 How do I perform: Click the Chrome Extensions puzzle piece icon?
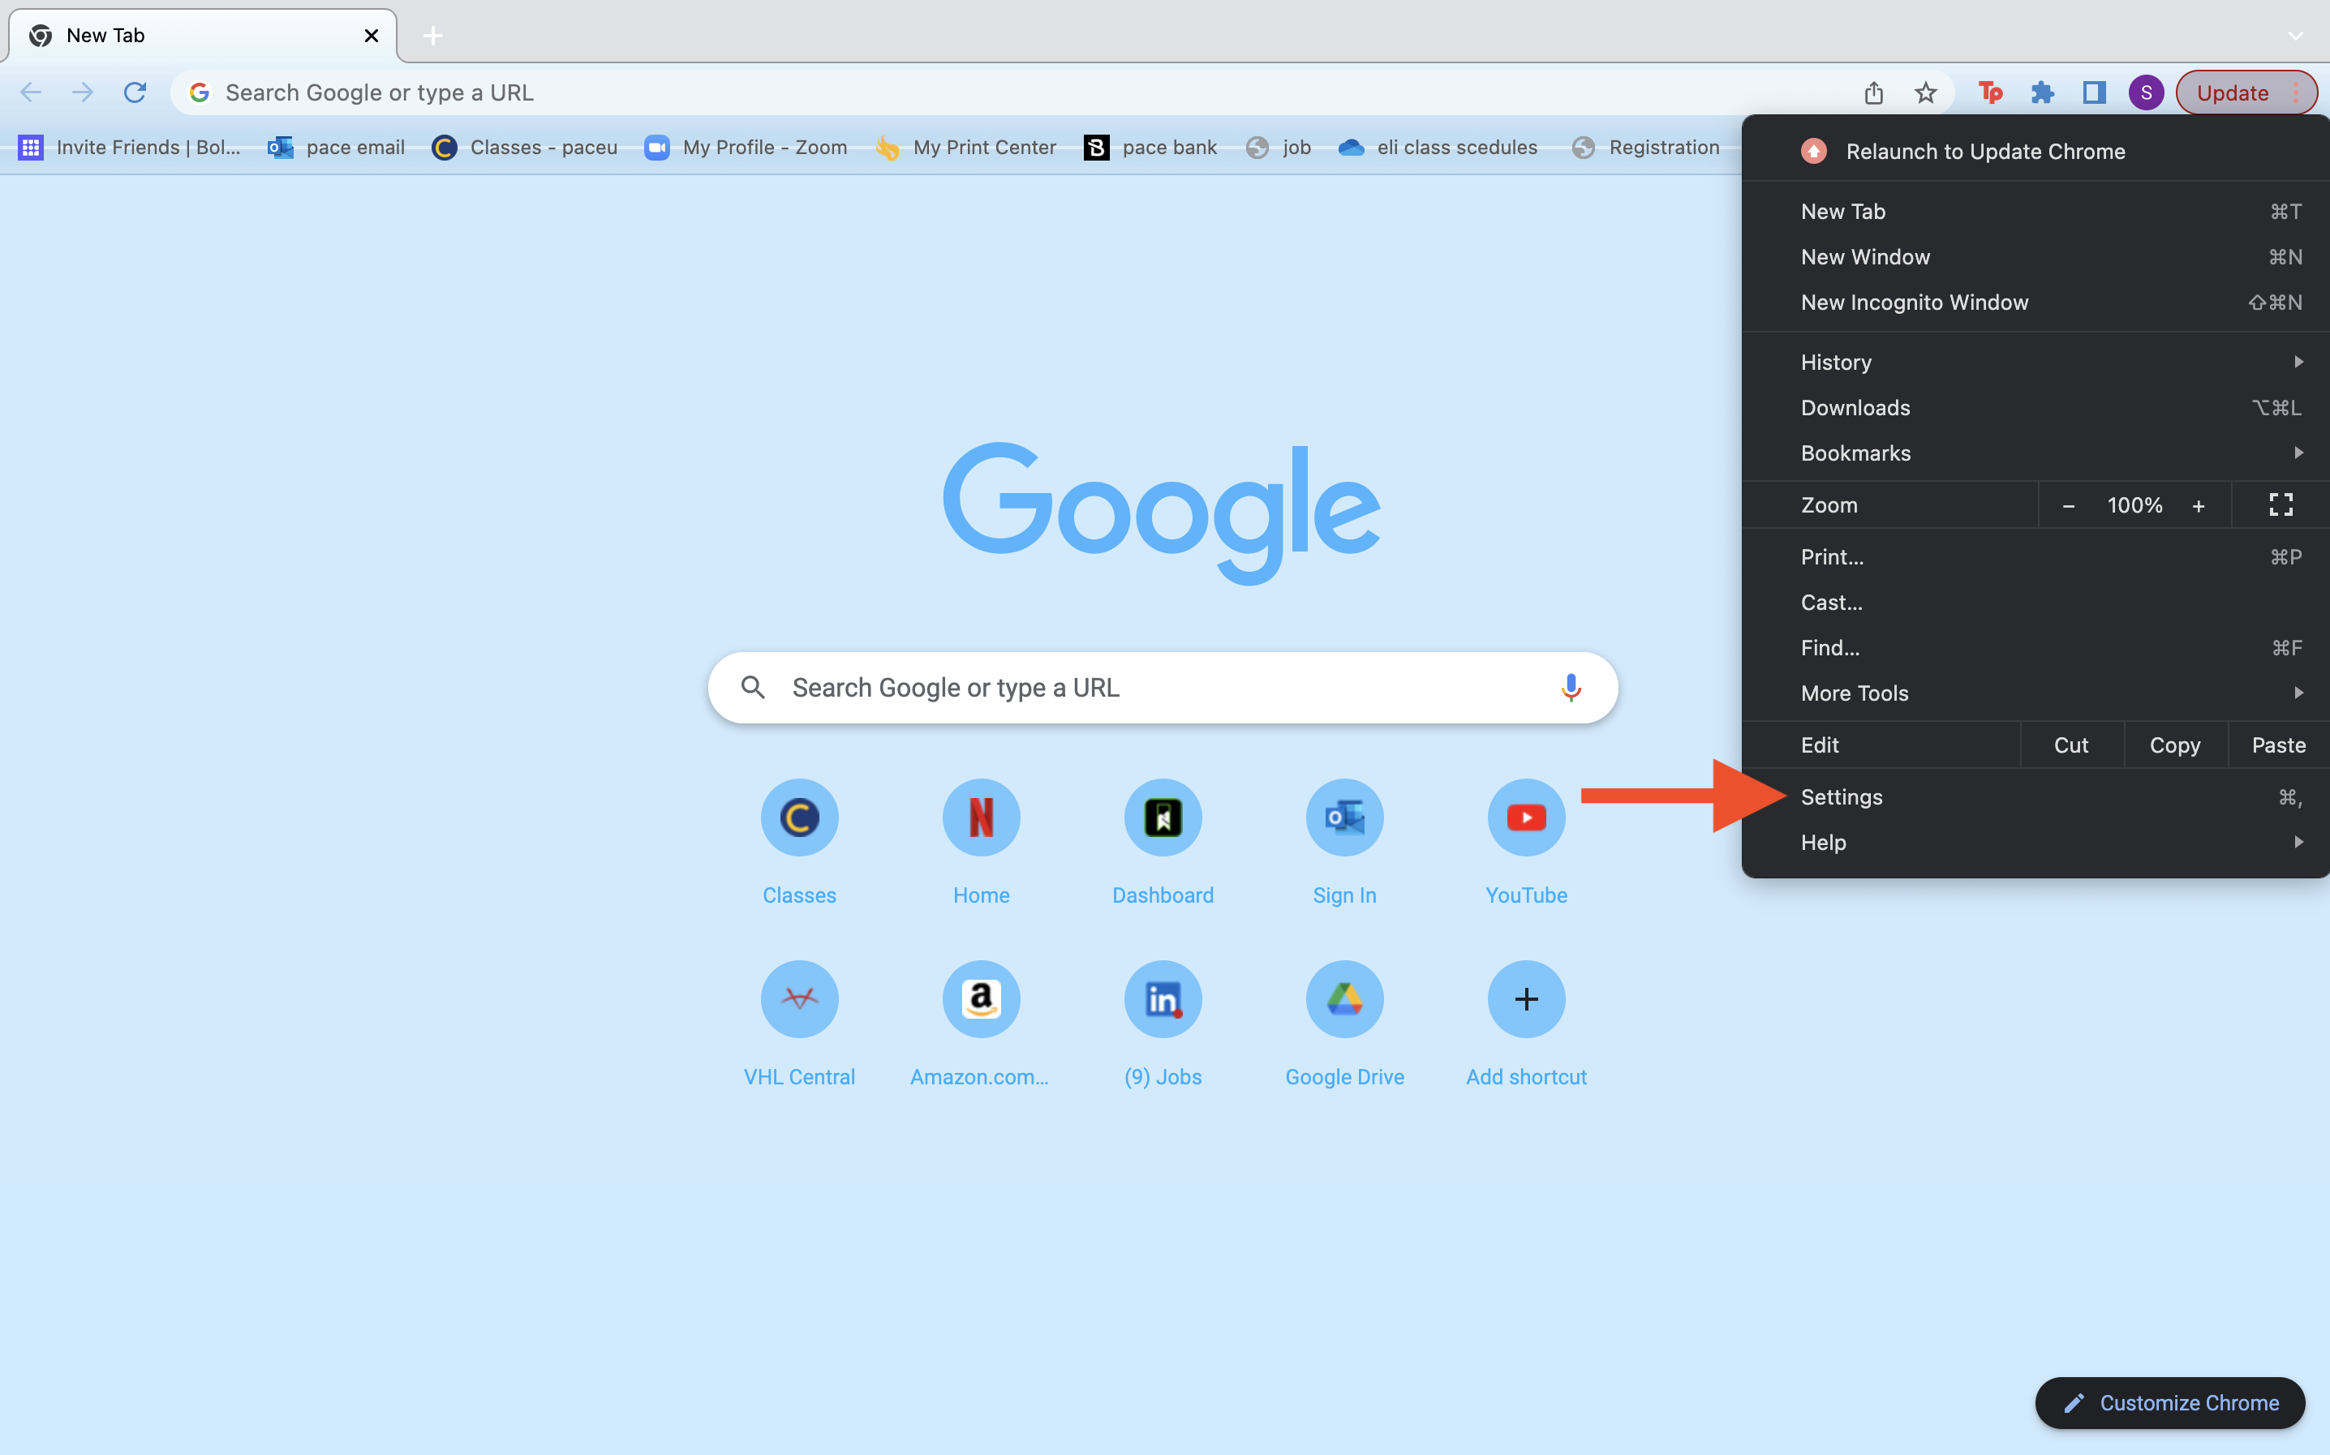click(x=2042, y=92)
